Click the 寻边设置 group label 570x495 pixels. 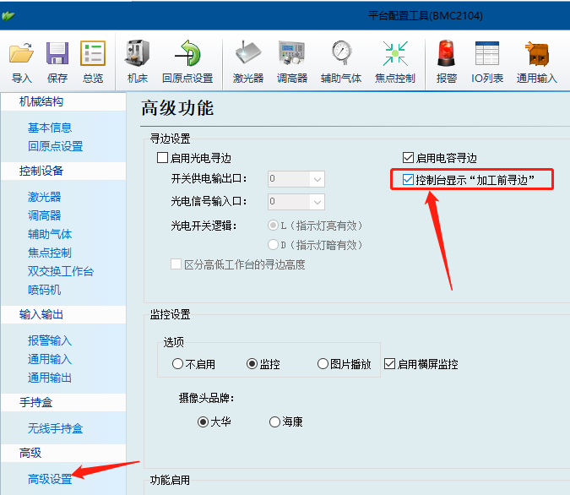pos(170,139)
